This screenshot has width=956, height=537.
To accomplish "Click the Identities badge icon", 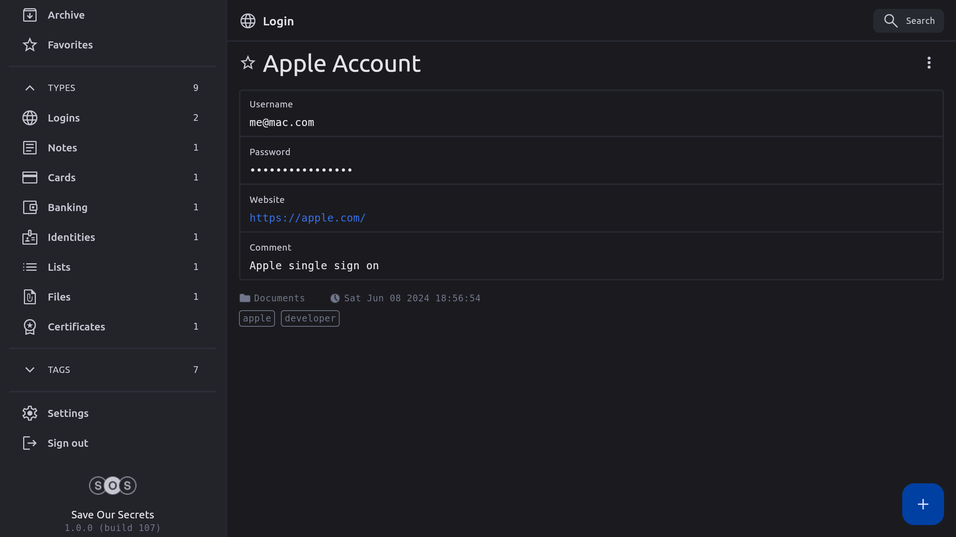I will coord(30,237).
